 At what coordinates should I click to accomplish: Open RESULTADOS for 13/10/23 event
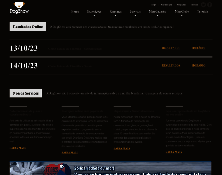pyautogui.click(x=171, y=48)
